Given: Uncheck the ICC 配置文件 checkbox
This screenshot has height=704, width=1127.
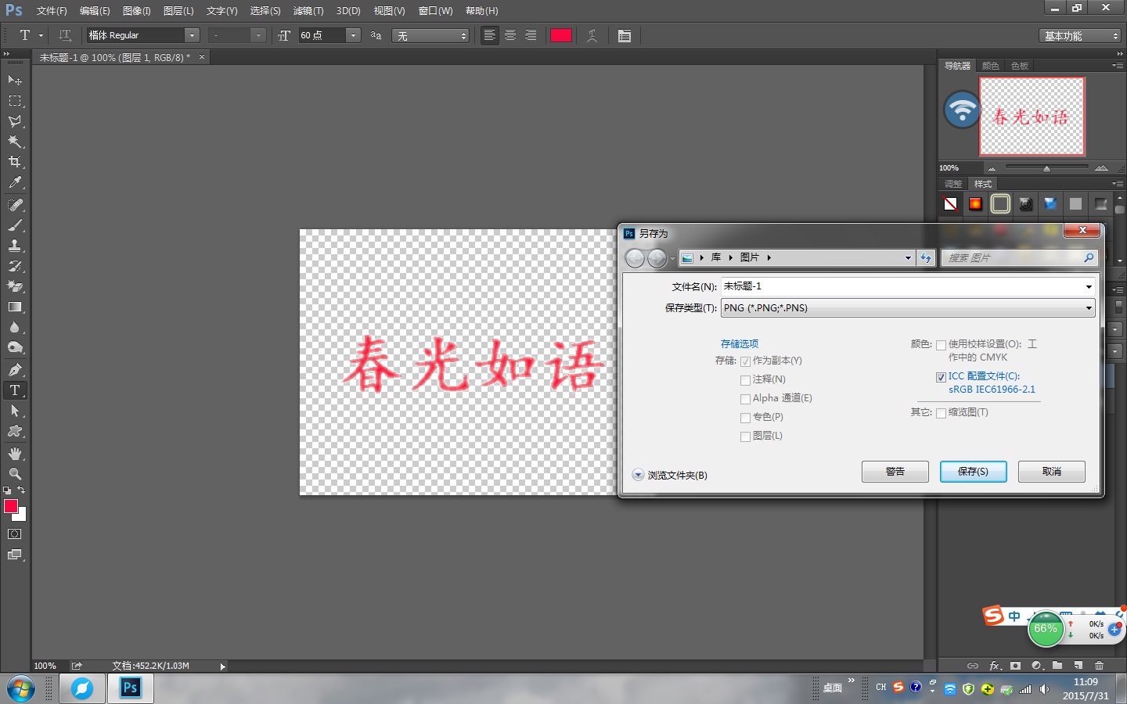Looking at the screenshot, I should point(942,377).
